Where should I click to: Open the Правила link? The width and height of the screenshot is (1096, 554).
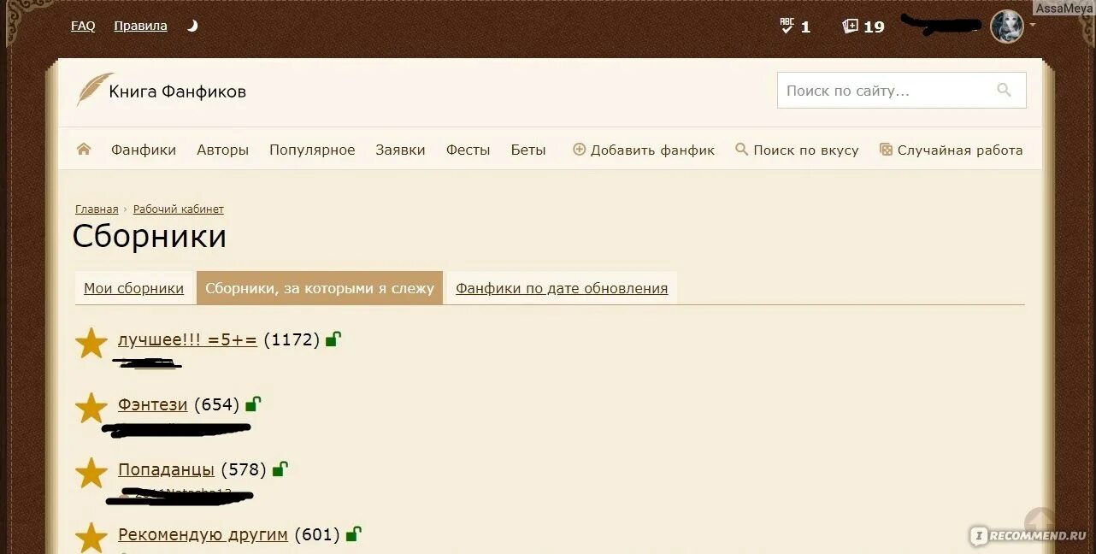pos(140,26)
